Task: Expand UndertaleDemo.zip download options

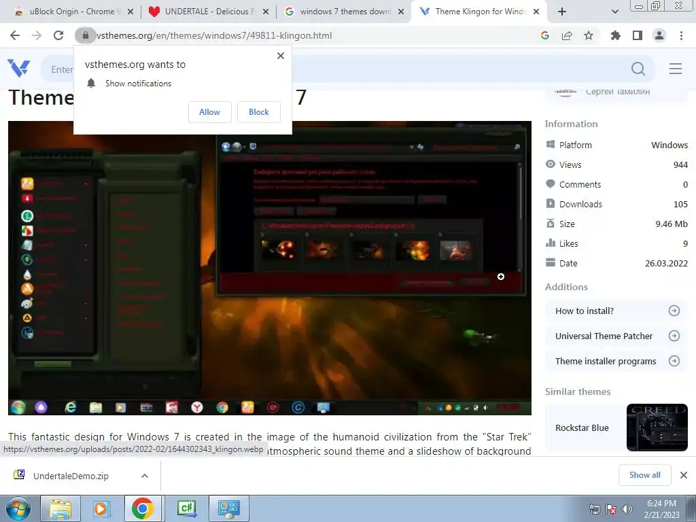Action: 144,476
